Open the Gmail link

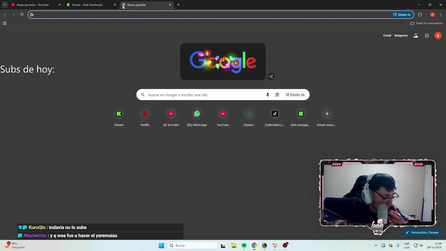click(x=387, y=36)
